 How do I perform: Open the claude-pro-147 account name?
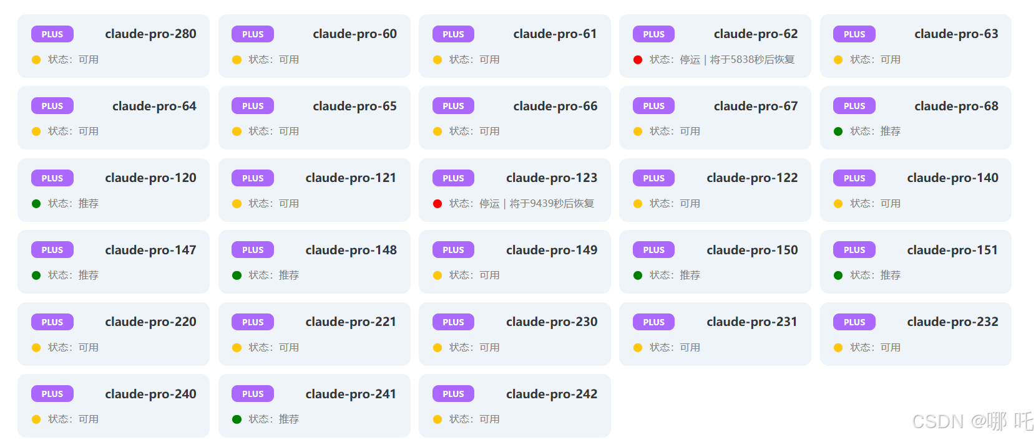coord(150,251)
